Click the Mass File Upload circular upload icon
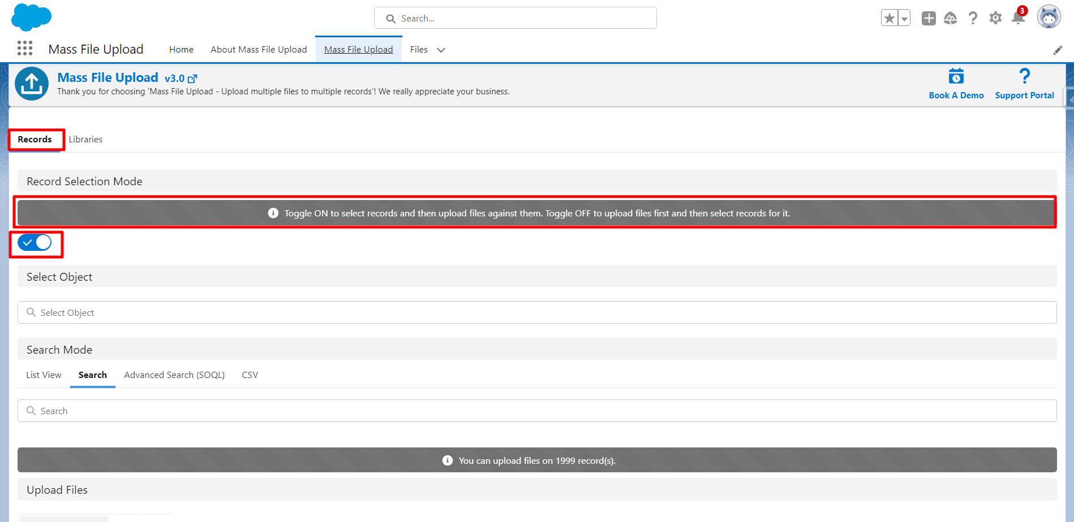 pos(32,84)
